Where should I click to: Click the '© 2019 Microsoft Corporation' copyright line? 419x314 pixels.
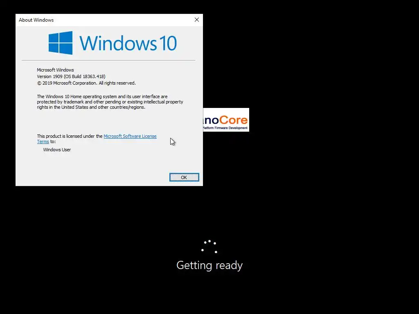[x=86, y=83]
